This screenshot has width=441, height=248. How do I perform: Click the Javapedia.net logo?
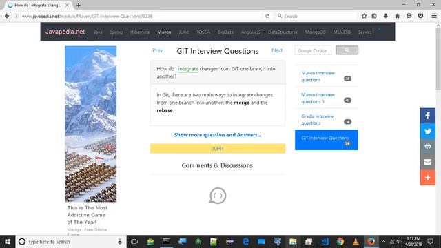pyautogui.click(x=65, y=32)
